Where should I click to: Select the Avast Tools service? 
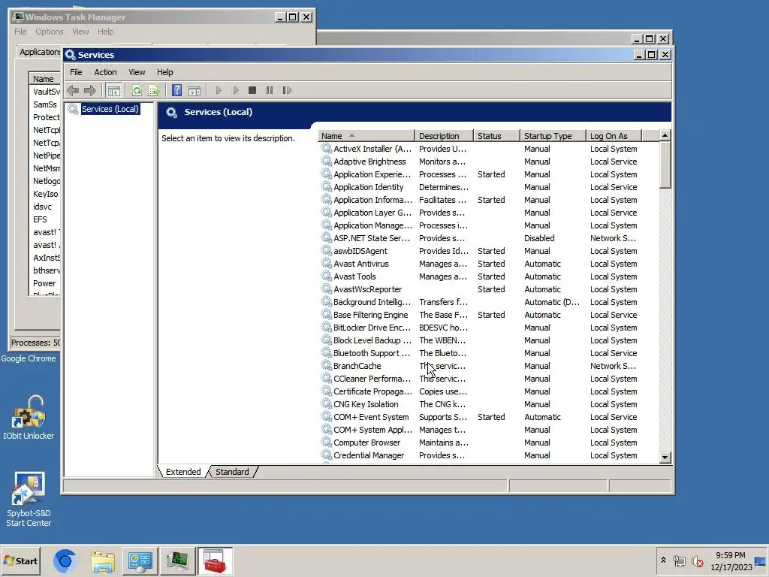(487, 276)
